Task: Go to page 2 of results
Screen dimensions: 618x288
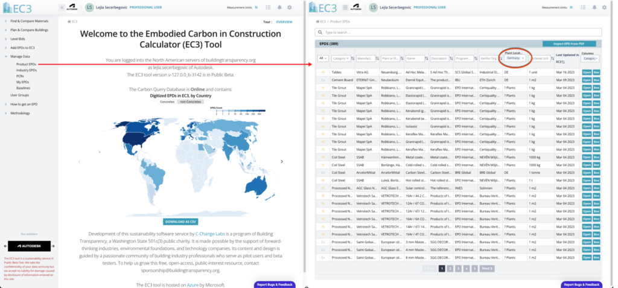Action: click(x=450, y=268)
